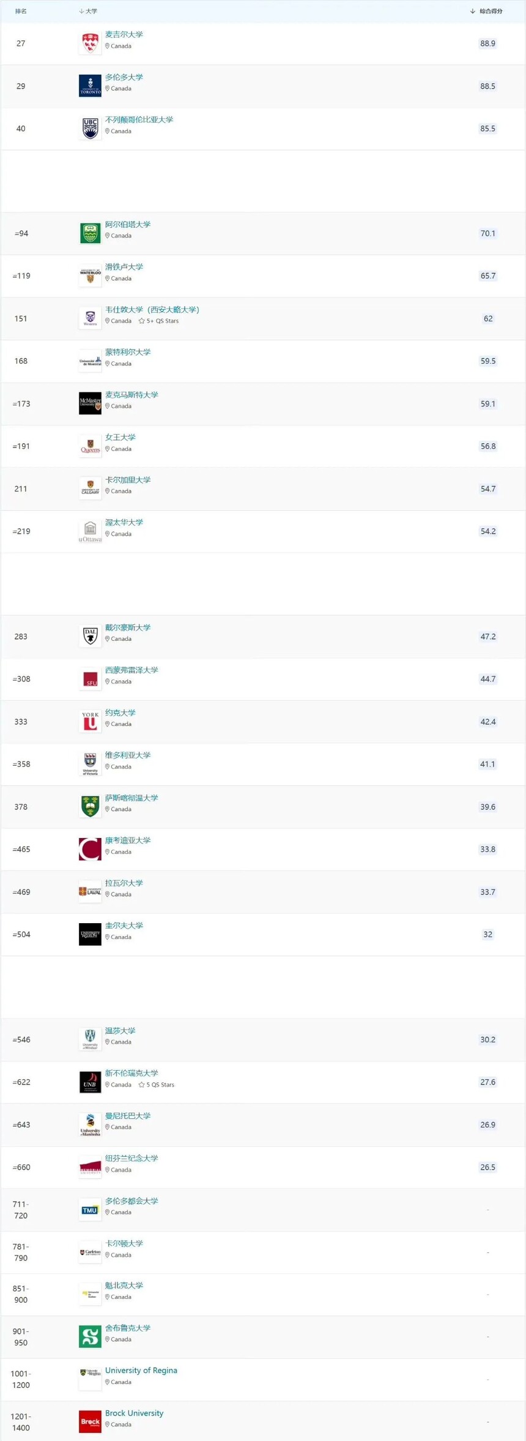Click the York University logo
This screenshot has width=526, height=1441.
pos(90,722)
